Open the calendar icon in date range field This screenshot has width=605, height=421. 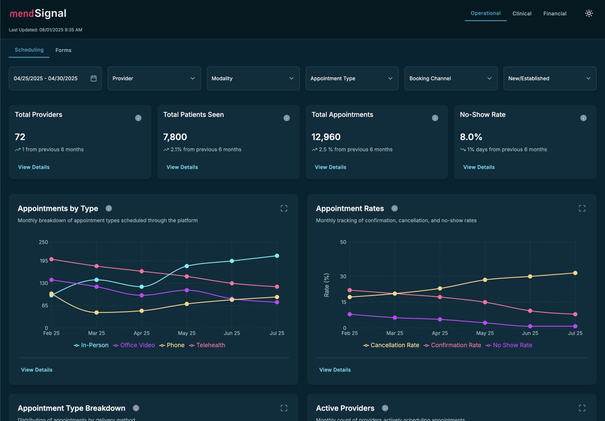(94, 78)
